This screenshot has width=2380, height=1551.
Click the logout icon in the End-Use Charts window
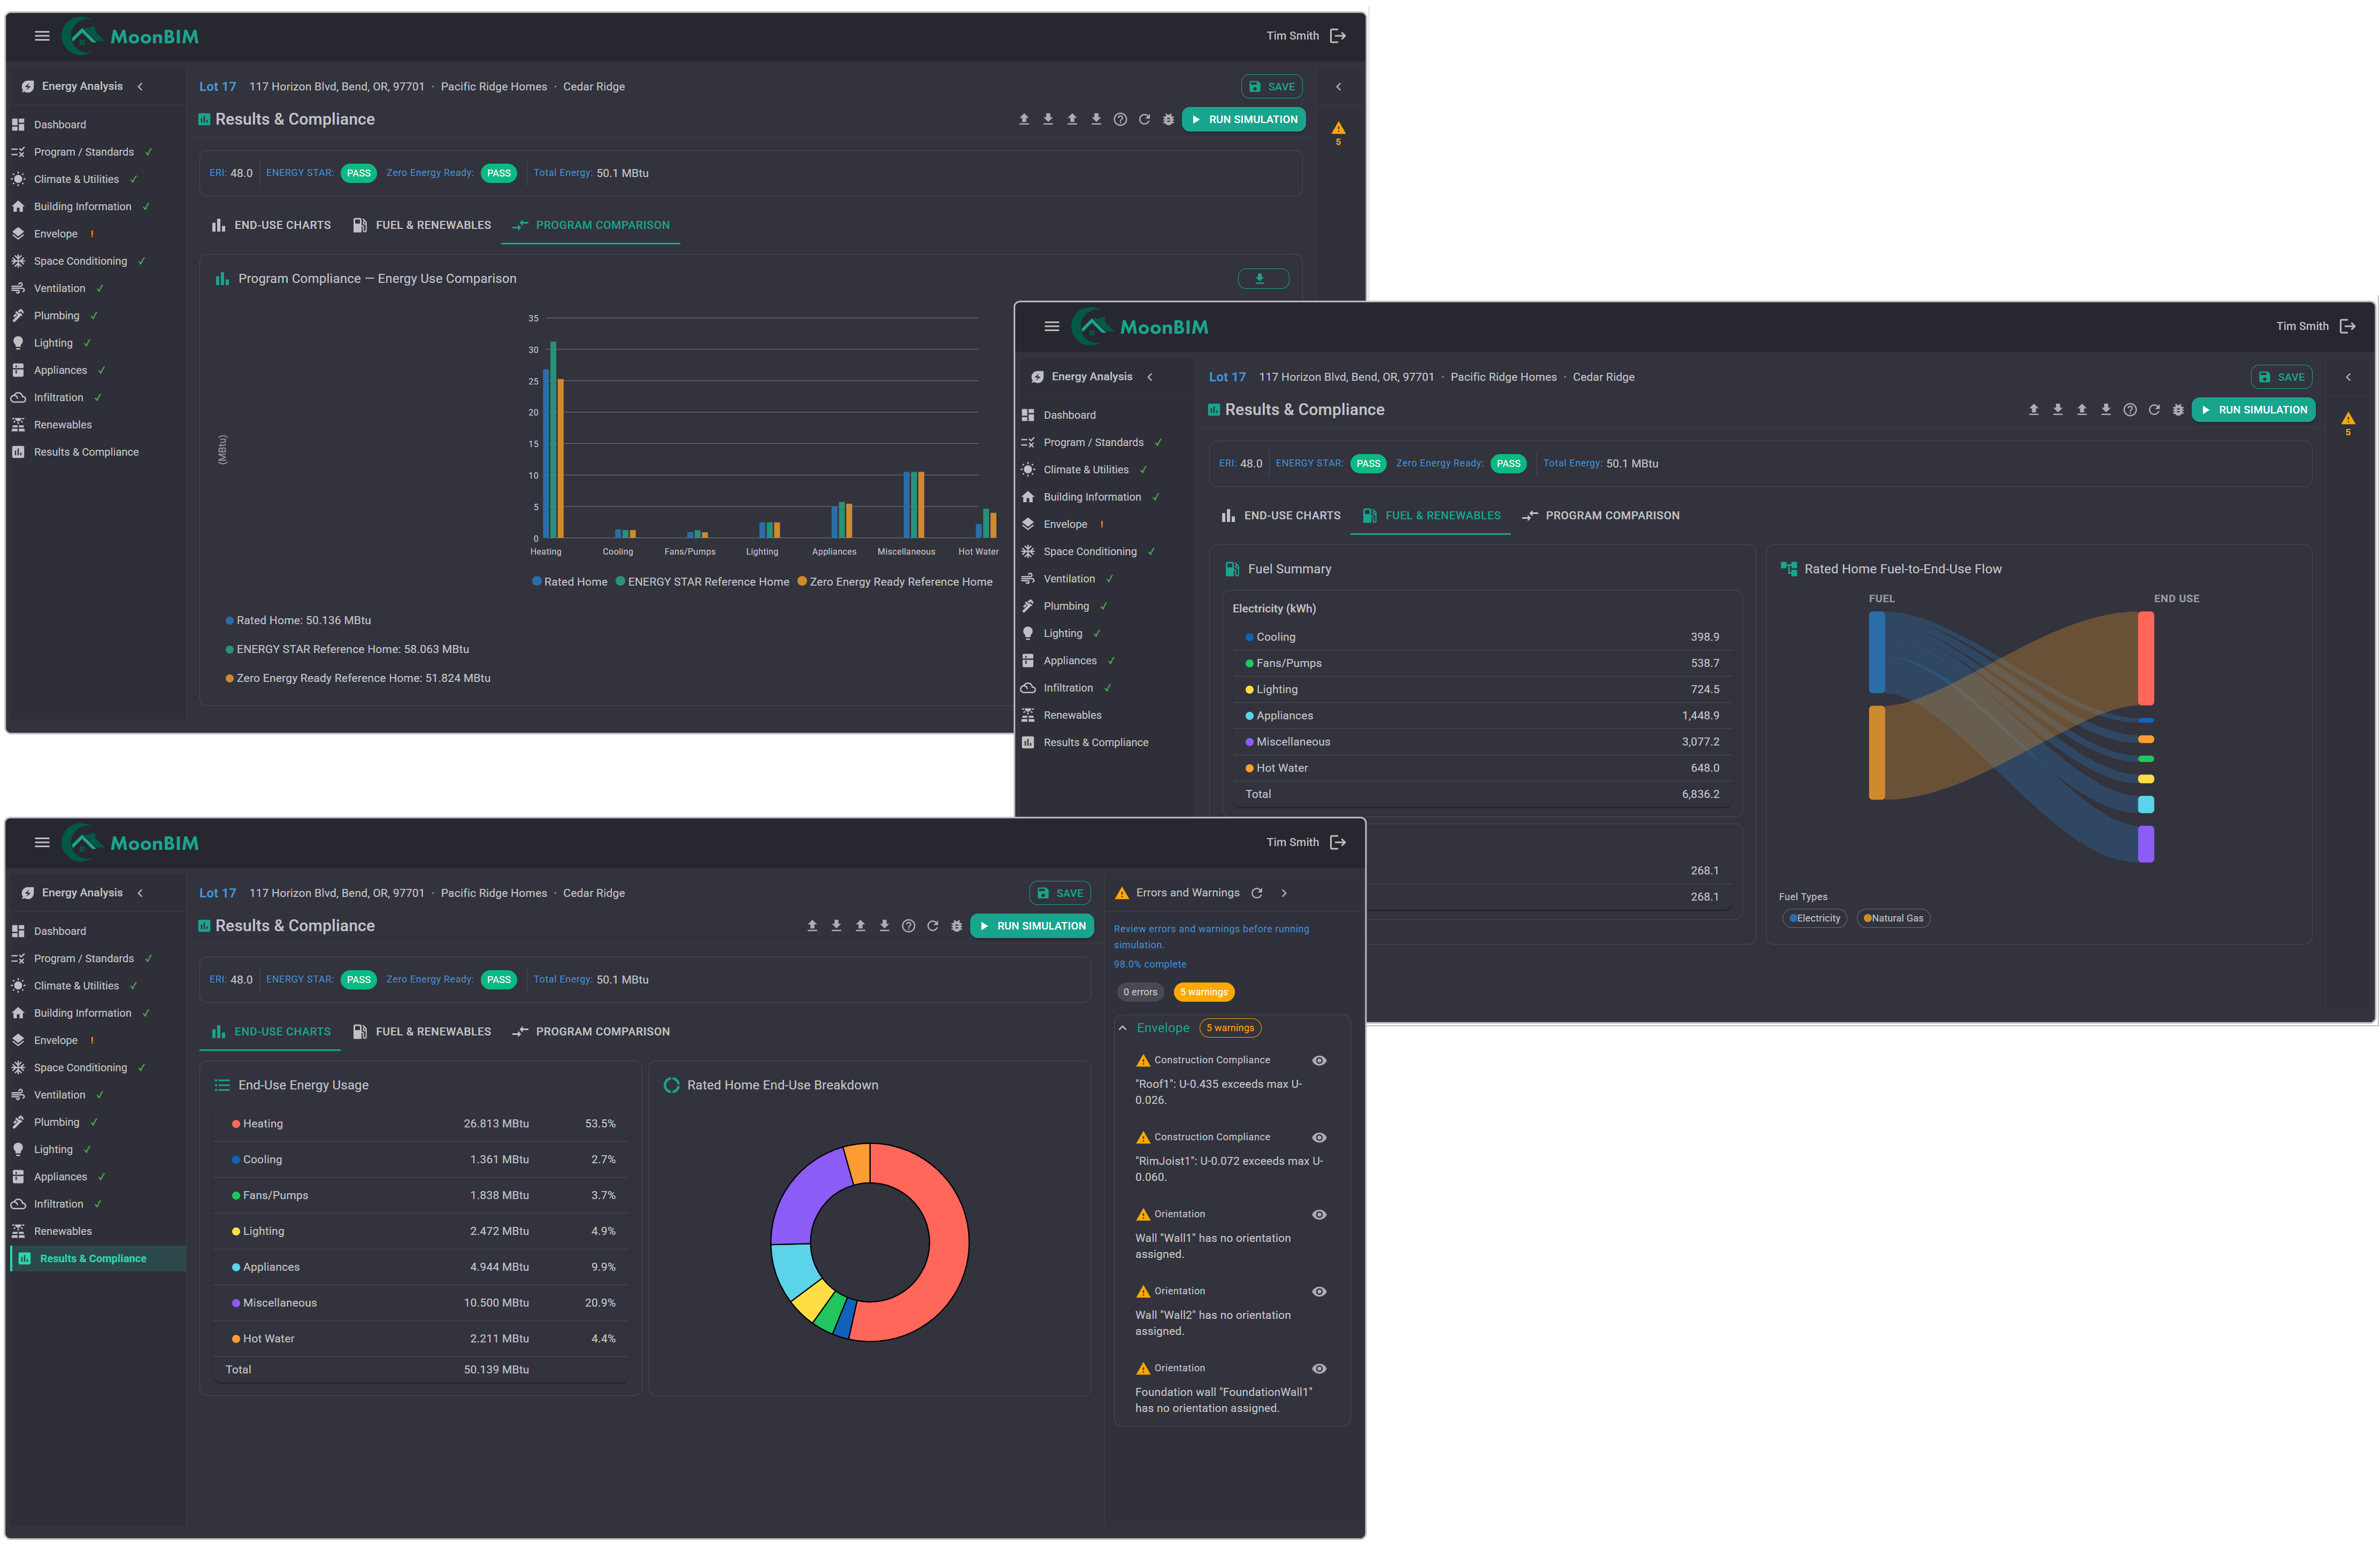[1338, 842]
